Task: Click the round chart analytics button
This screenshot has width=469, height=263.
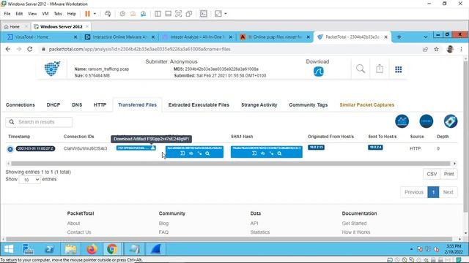Action: pyautogui.click(x=402, y=121)
